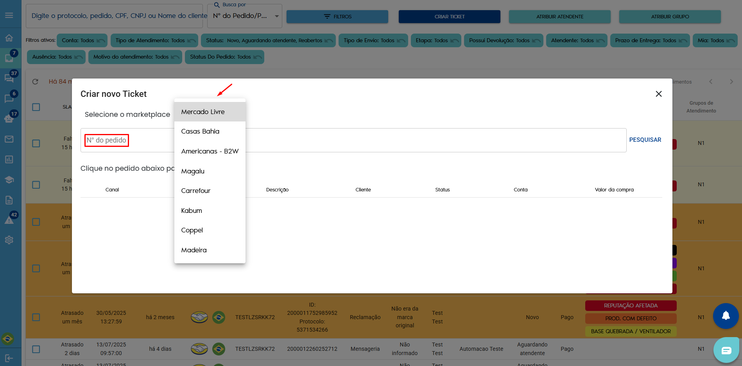The width and height of the screenshot is (742, 366).
Task: Tick checkbox of the 2000012260252712 ticket row
Action: click(x=36, y=349)
